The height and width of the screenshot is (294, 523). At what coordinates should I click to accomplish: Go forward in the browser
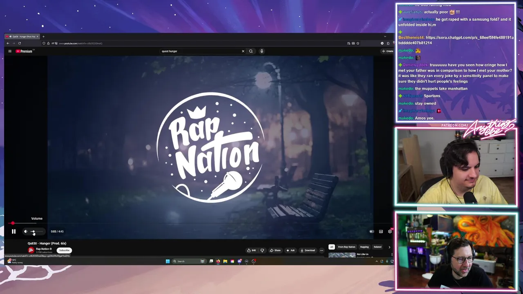click(x=13, y=43)
